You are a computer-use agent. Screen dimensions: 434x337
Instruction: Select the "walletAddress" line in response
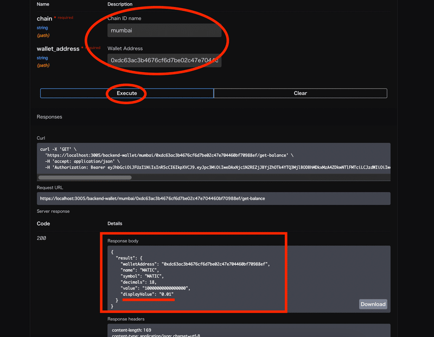(x=195, y=264)
